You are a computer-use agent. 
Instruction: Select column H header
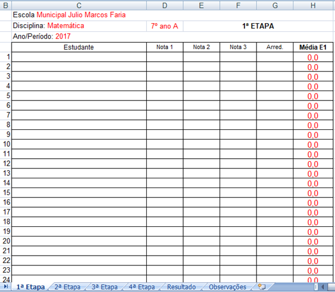click(x=313, y=5)
